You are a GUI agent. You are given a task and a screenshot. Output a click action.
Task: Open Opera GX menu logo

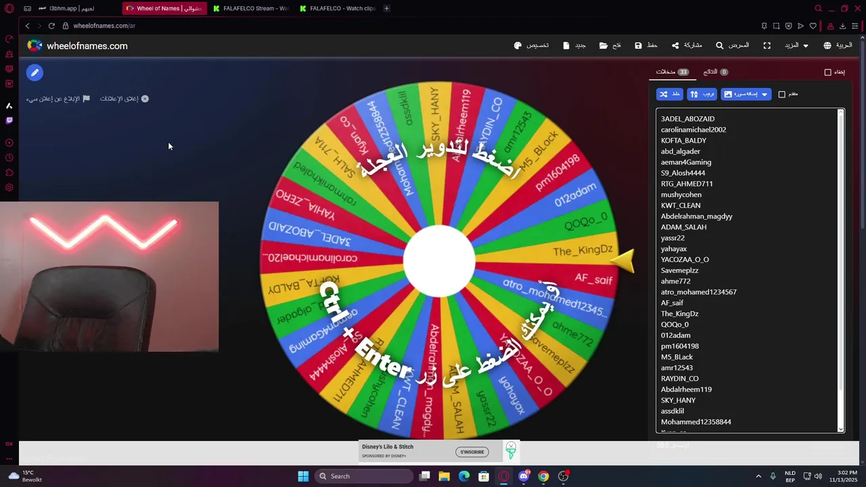click(x=9, y=9)
